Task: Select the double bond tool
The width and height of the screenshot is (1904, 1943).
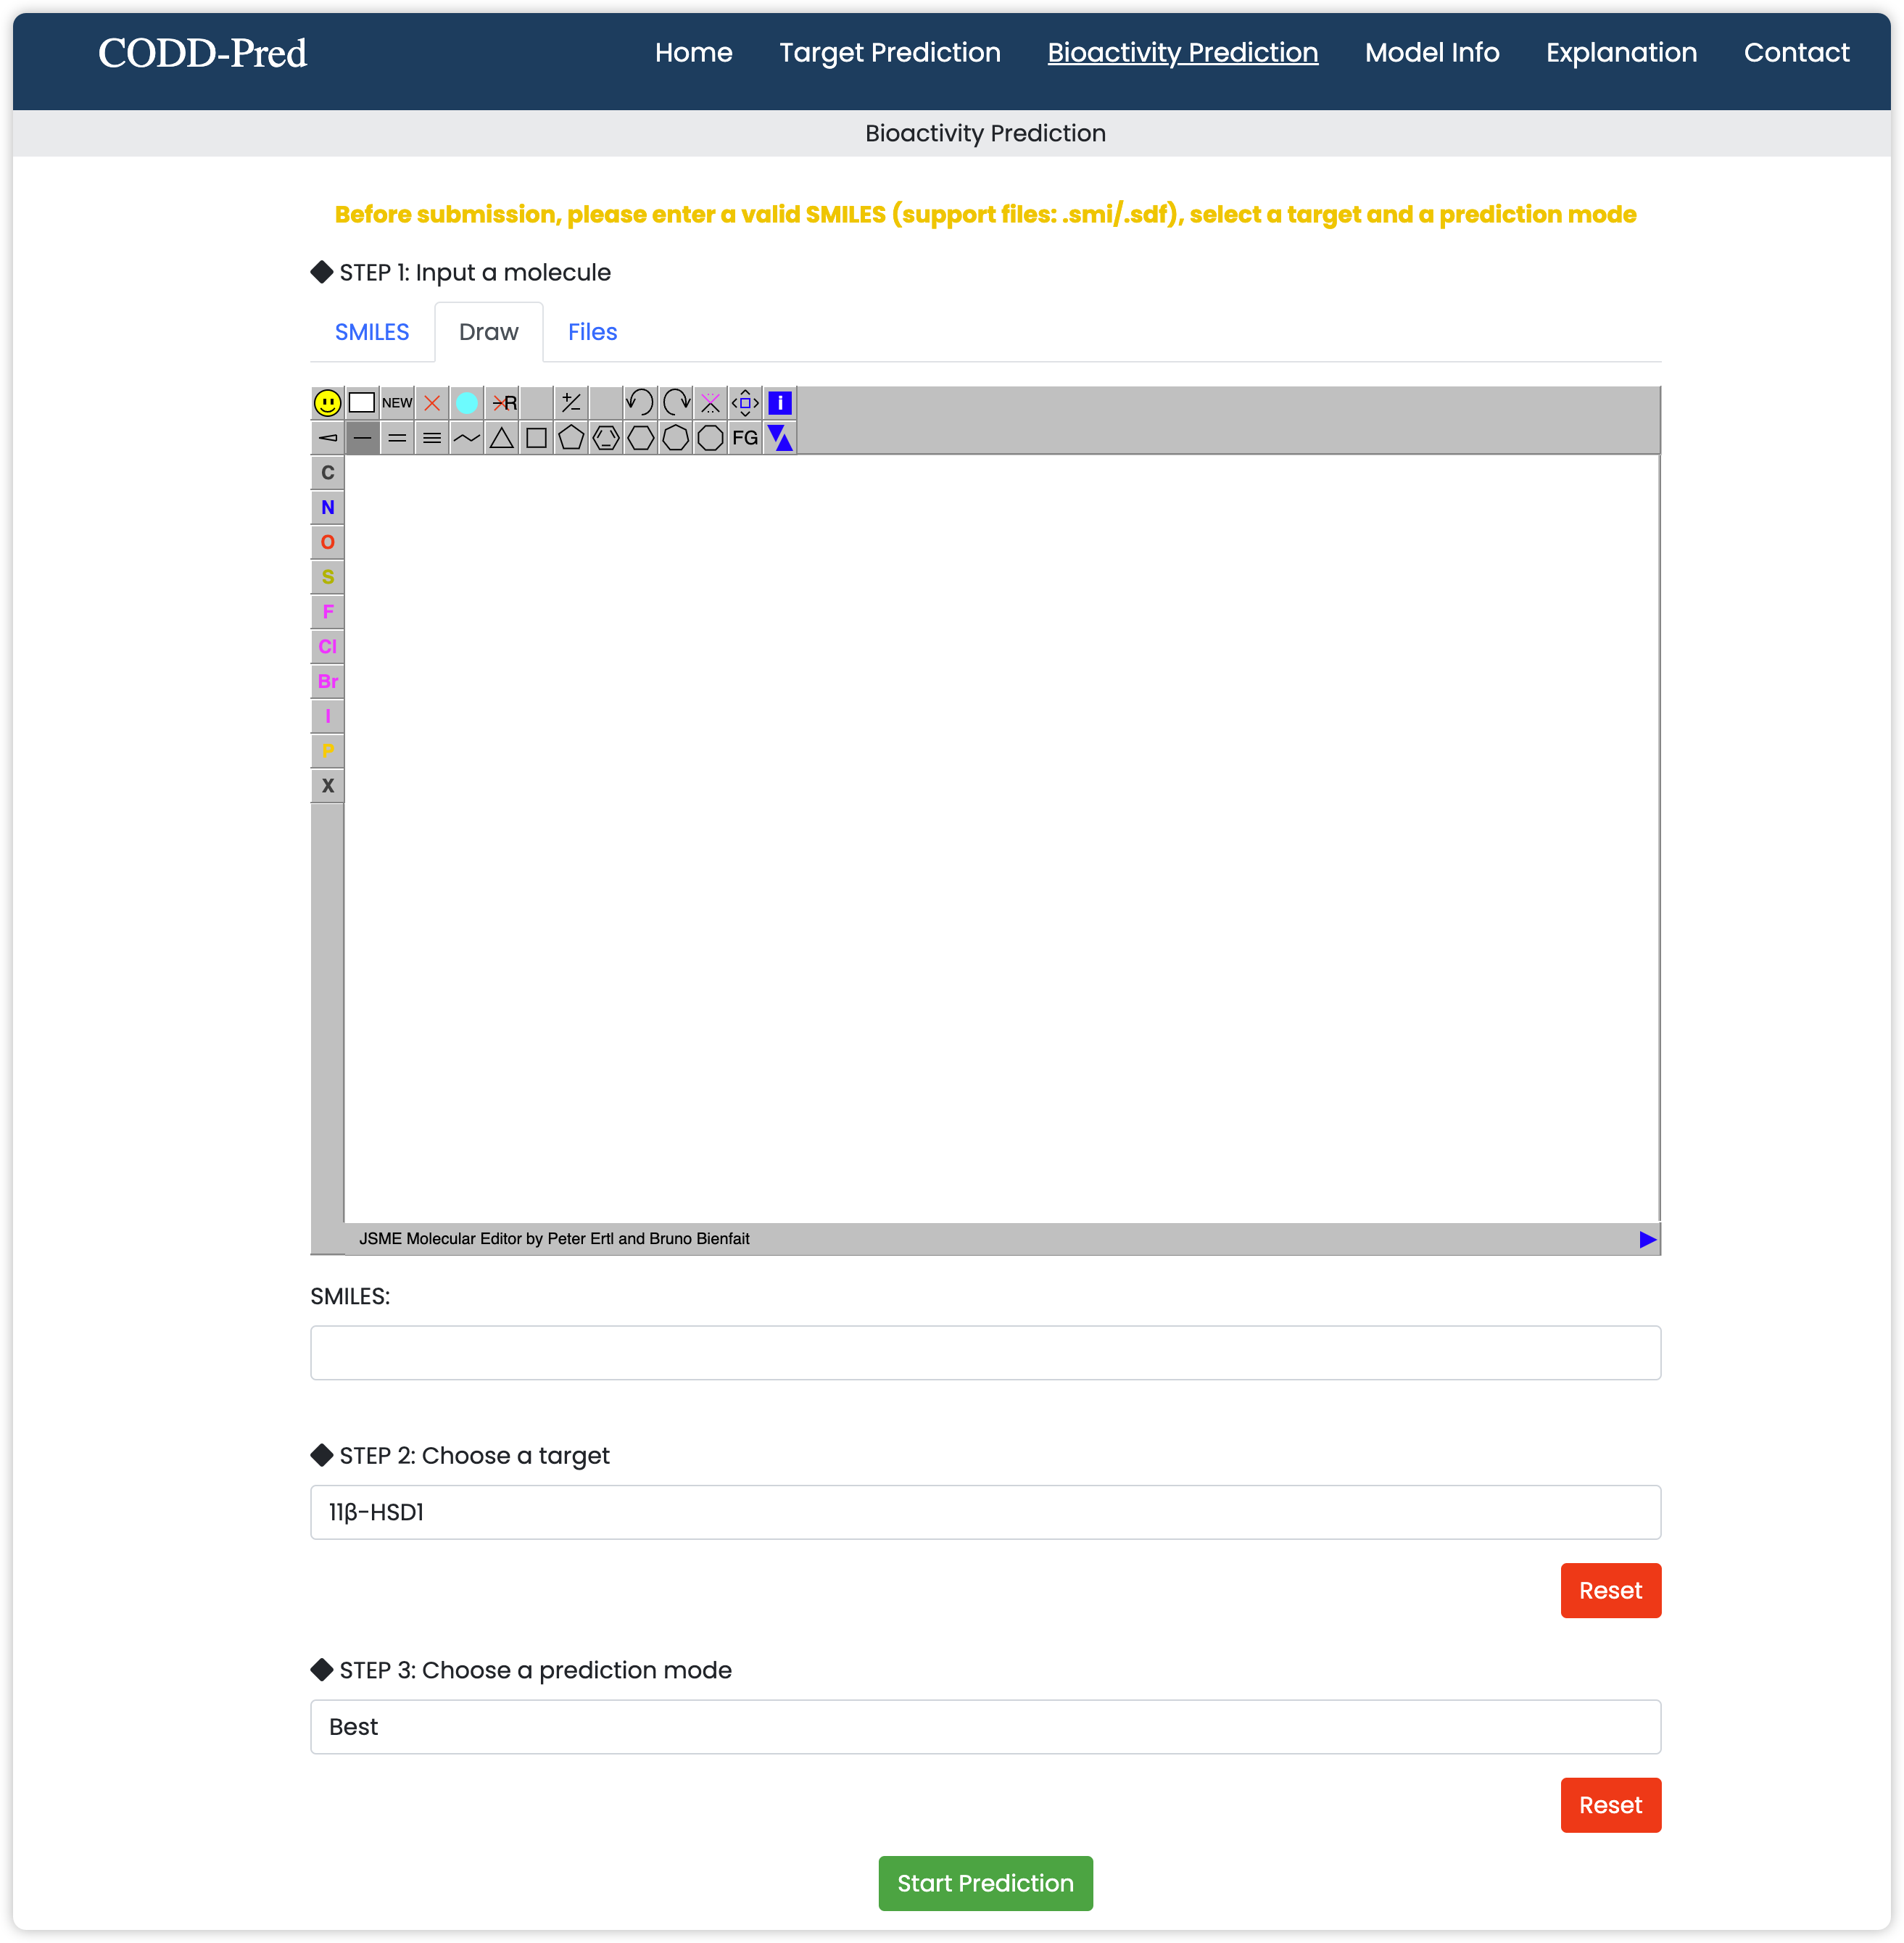Action: 397,438
